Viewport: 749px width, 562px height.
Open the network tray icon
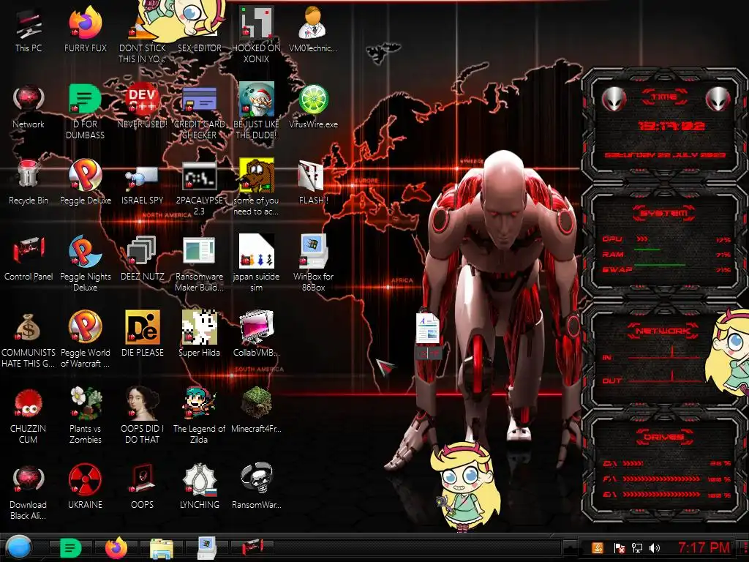tap(637, 548)
